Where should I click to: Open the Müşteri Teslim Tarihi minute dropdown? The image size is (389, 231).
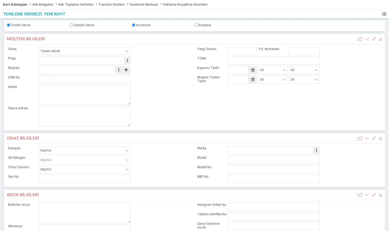pos(304,80)
